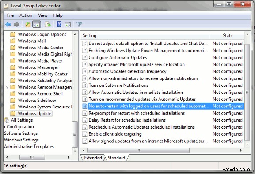
Task: Click the policy icon beside Enable client-side targeting
Action: pos(84,134)
